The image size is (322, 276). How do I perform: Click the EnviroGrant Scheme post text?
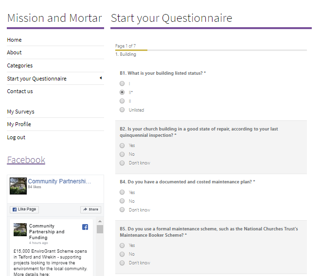click(51, 262)
